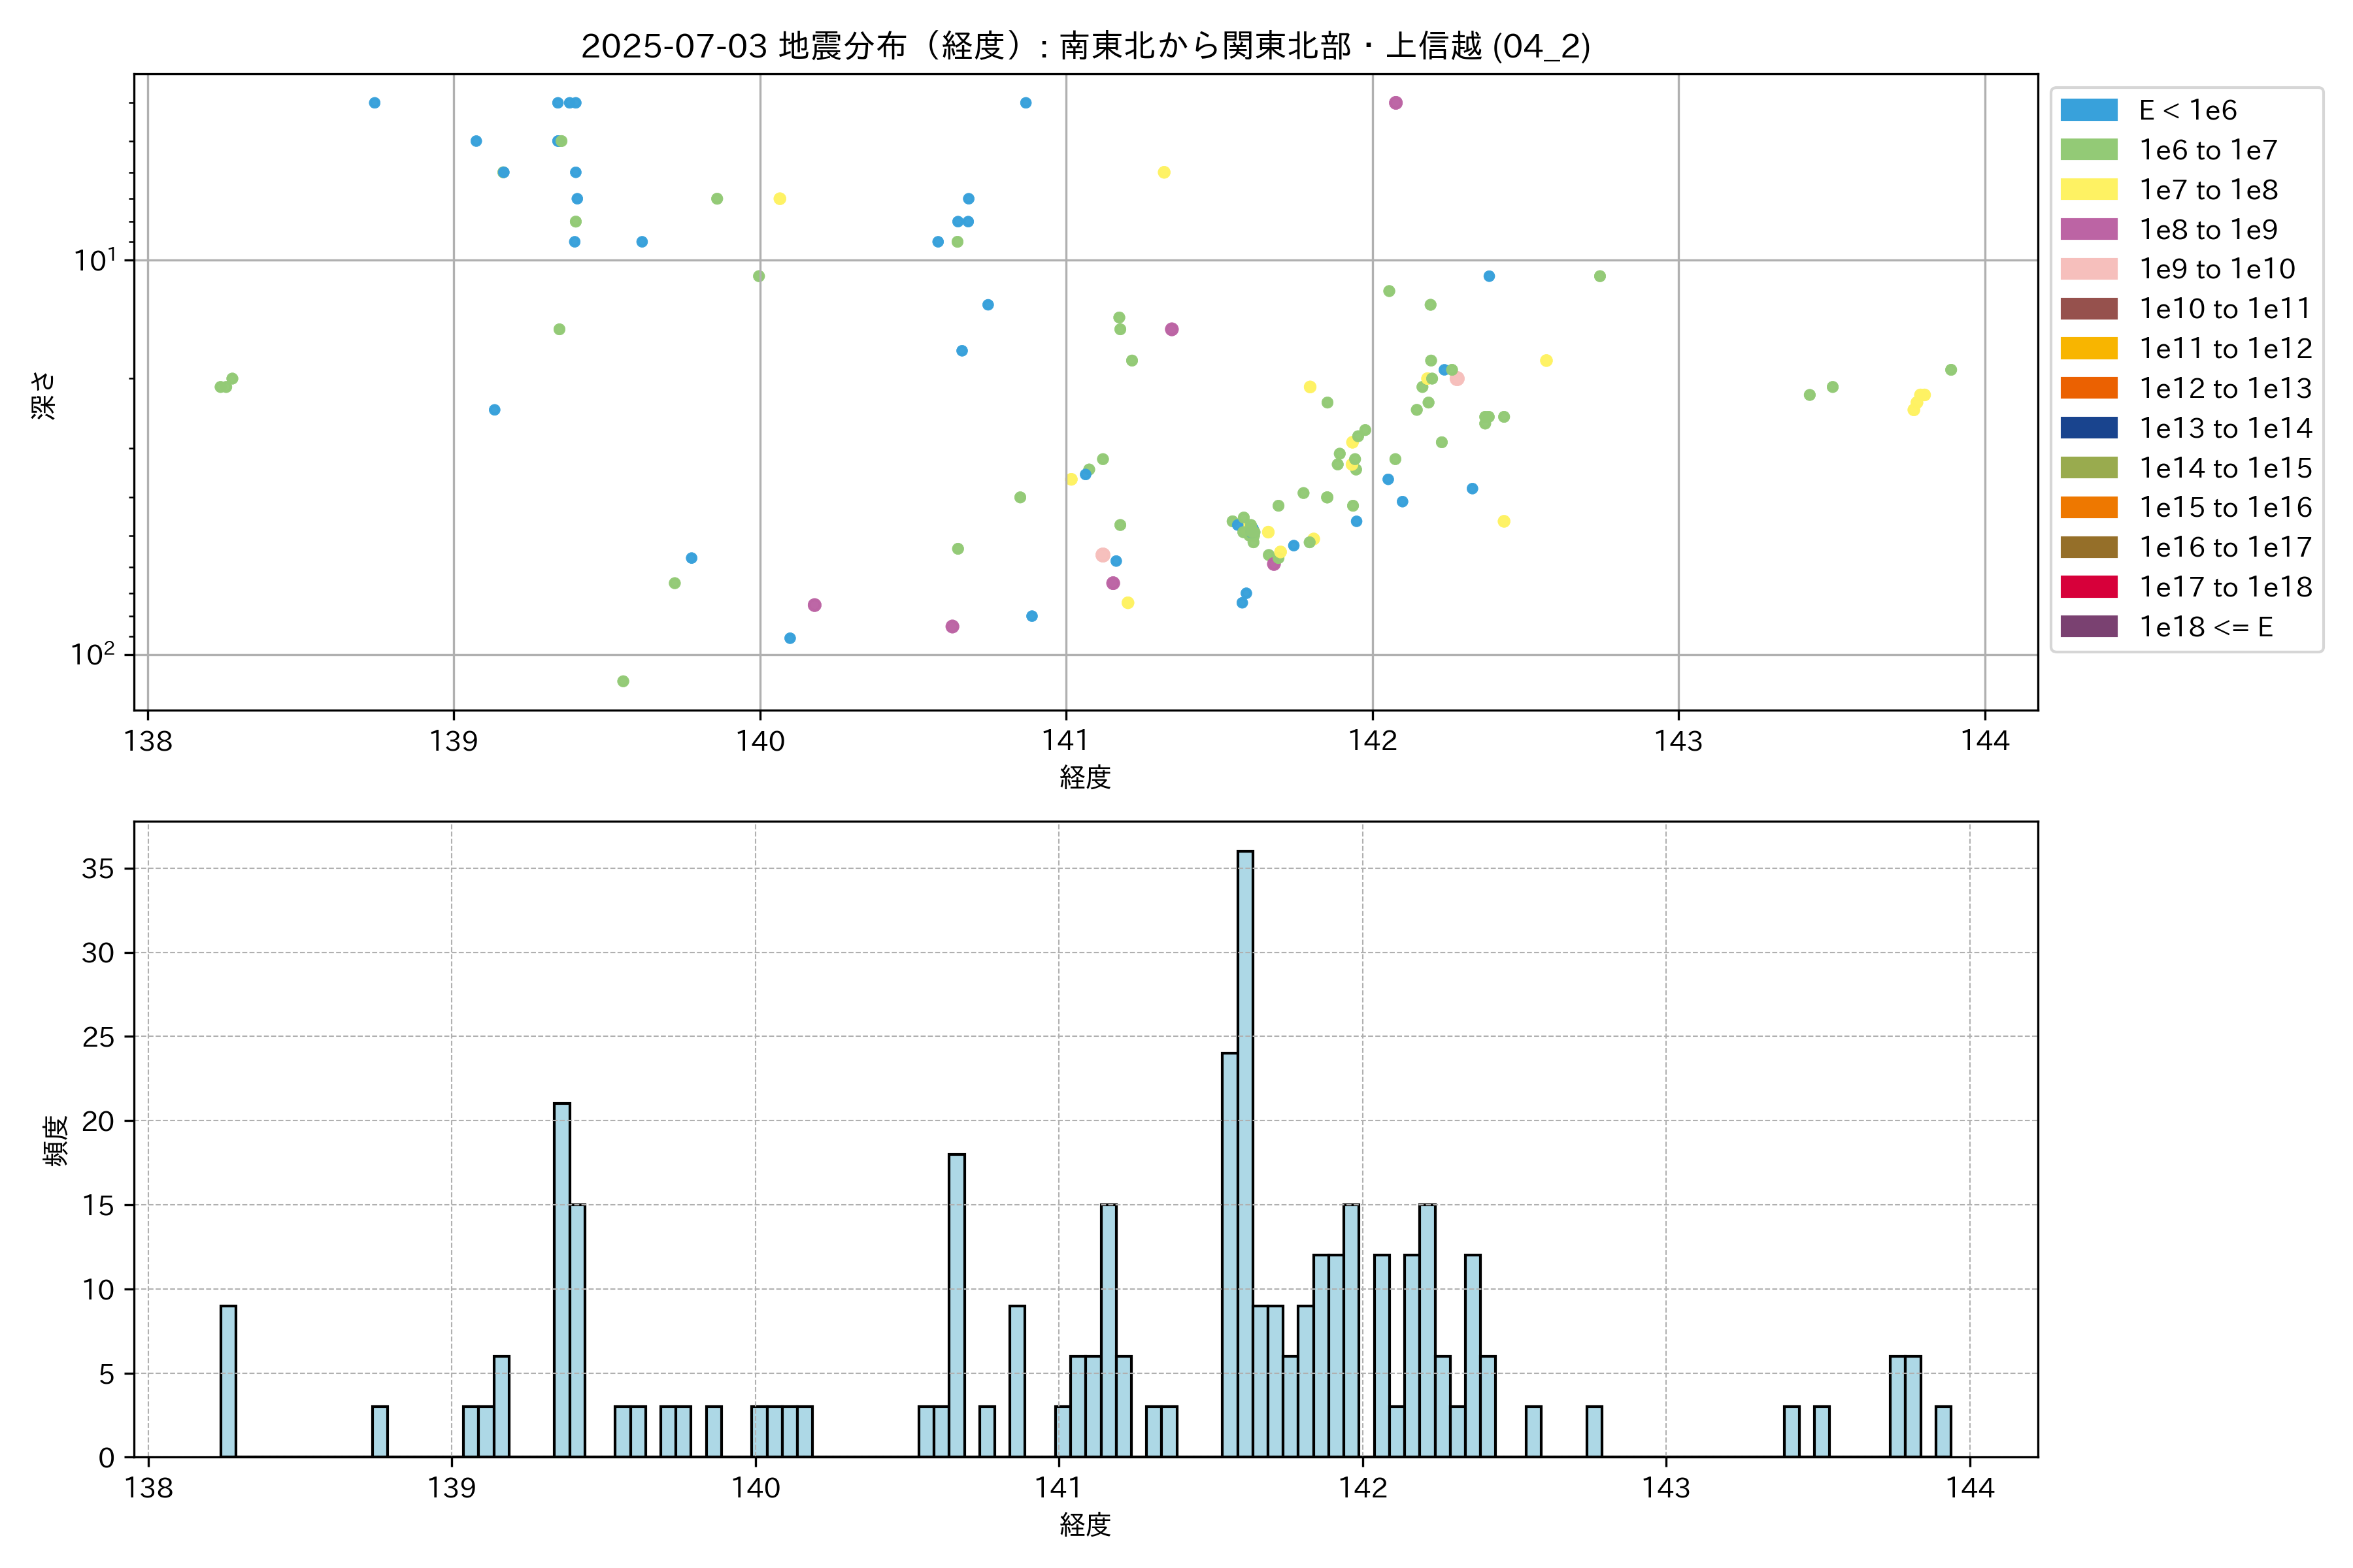The width and height of the screenshot is (2353, 1568).
Task: Click the blue E < 1e6 legend swatch
Action: (2088, 110)
